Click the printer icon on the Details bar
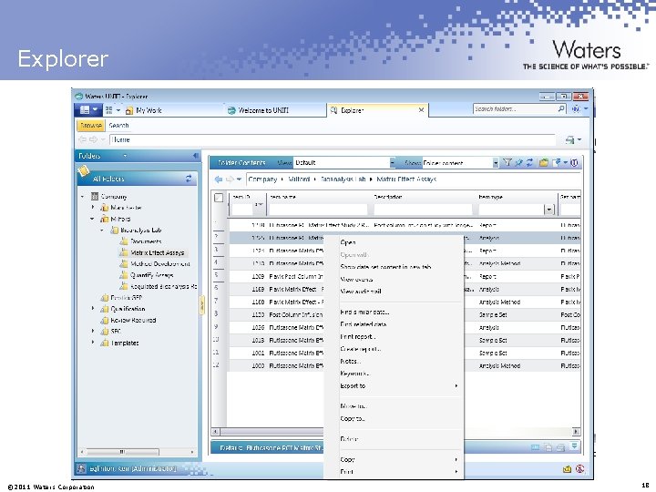The height and width of the screenshot is (492, 656). (x=560, y=447)
